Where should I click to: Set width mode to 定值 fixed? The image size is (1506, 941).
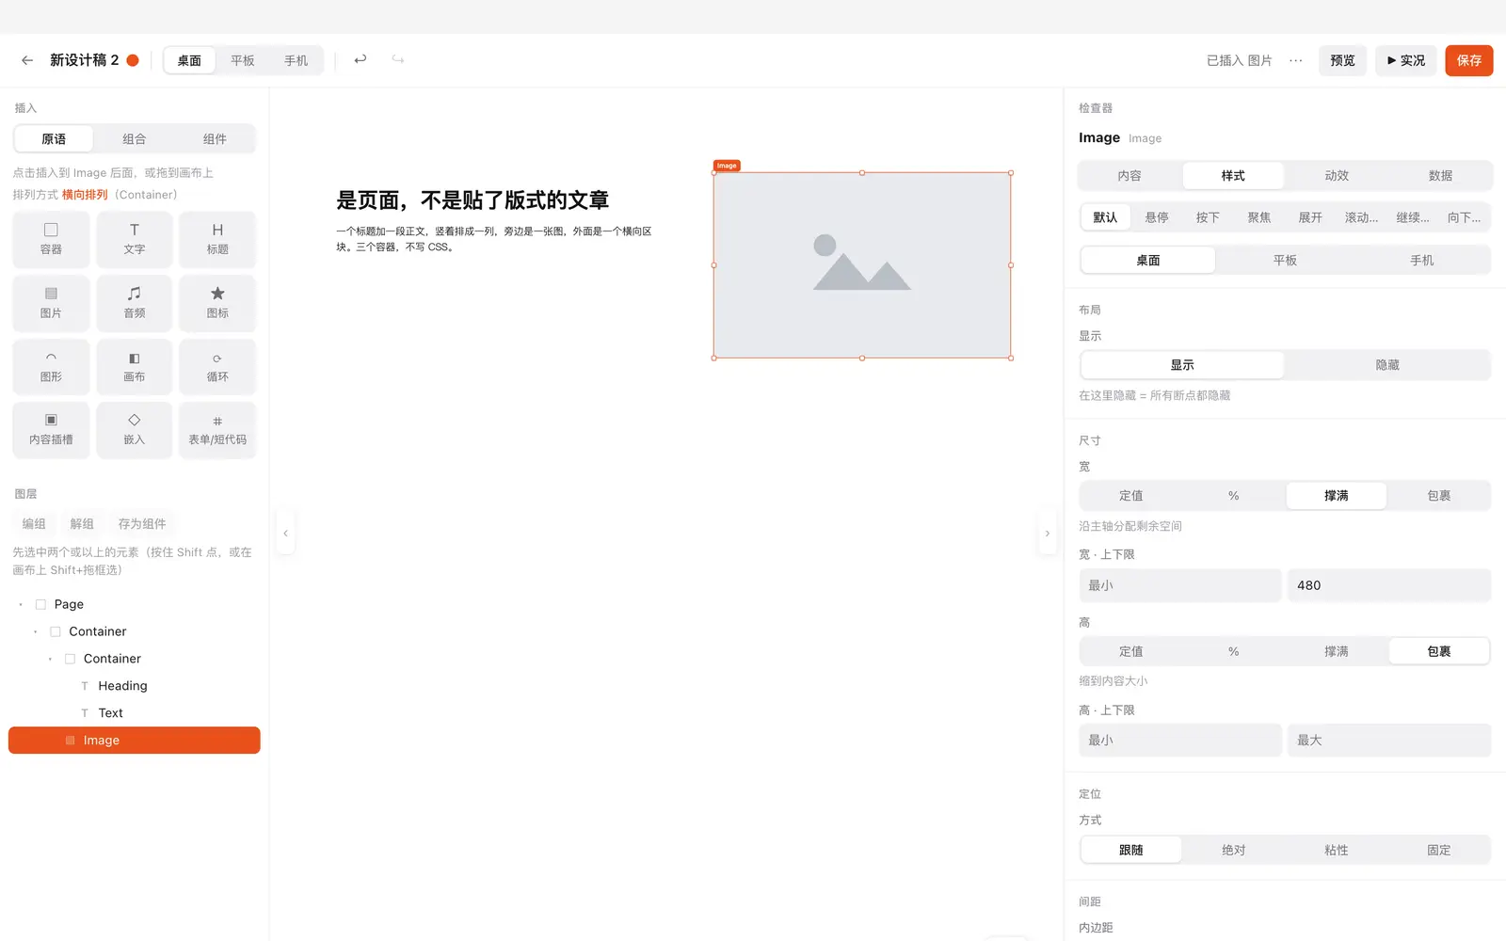1131,496
